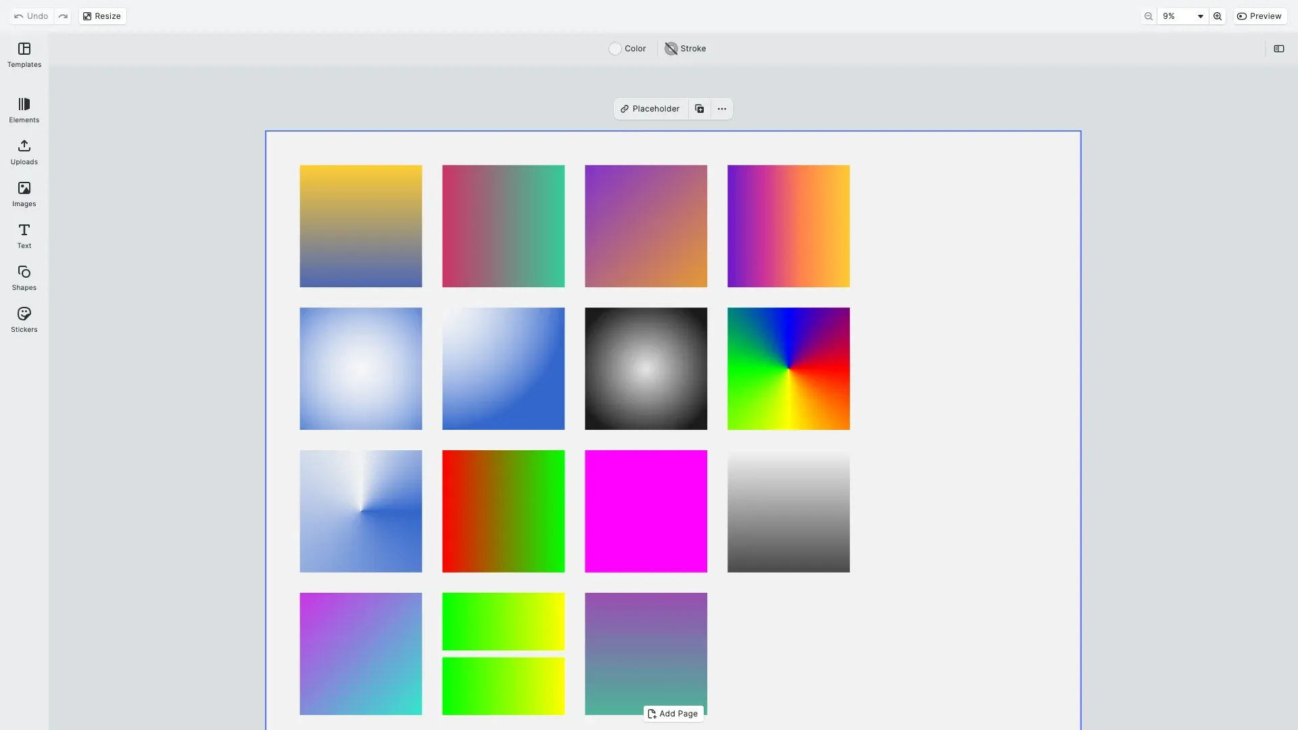1298x730 pixels.
Task: Open the Stickers panel
Action: [24, 320]
